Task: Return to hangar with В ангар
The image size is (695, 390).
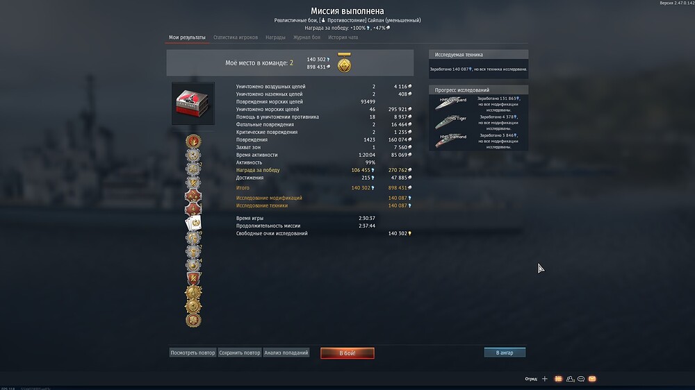Action: click(x=505, y=353)
